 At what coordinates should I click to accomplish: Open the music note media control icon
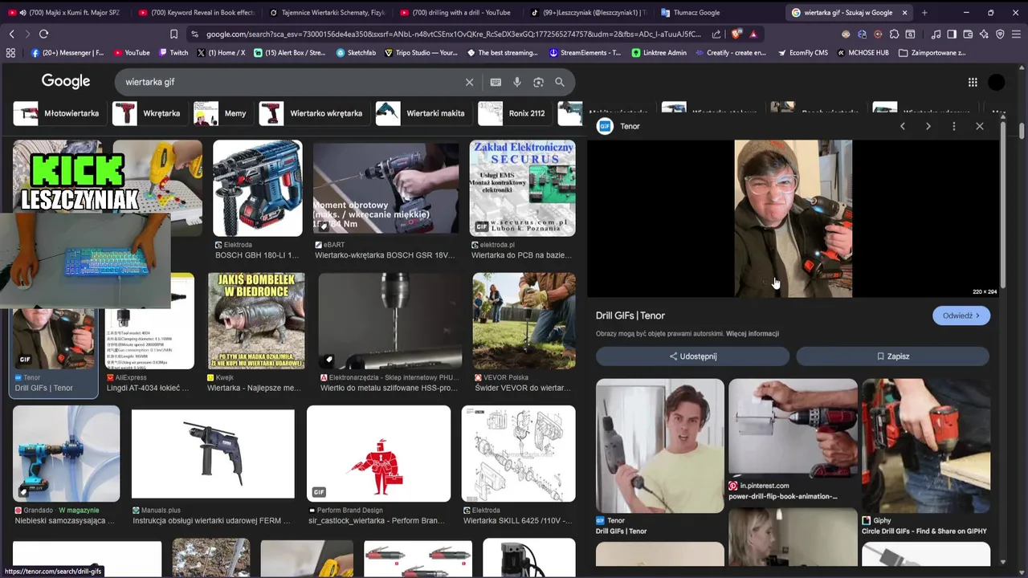936,34
